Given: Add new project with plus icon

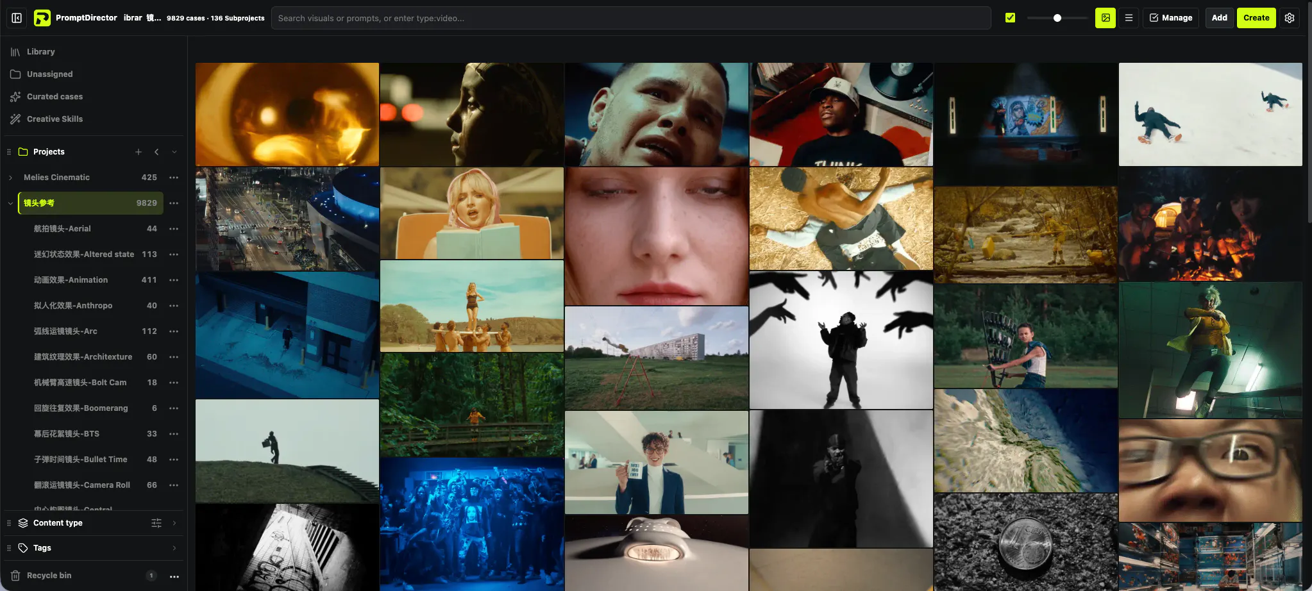Looking at the screenshot, I should [139, 152].
